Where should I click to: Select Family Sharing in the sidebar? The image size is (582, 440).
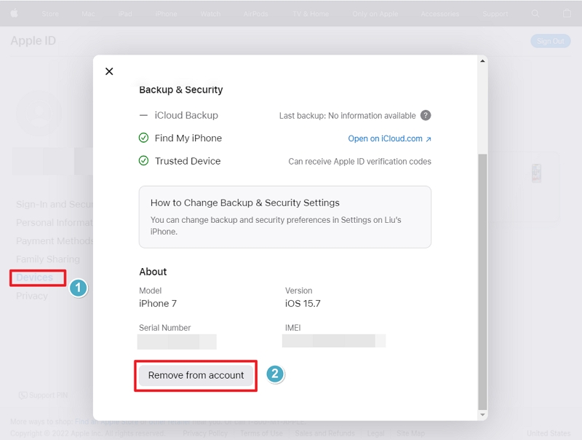[48, 259]
